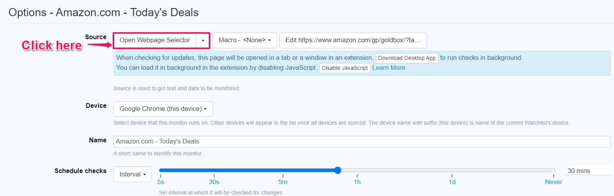
Task: Click the Open Webpage Selector button
Action: [x=155, y=40]
